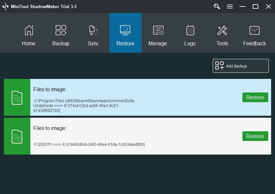Open the hamburger menu icon
The width and height of the screenshot is (275, 194).
[230, 6]
